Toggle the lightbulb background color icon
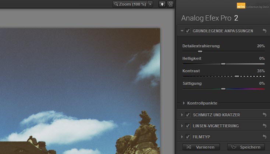 [x=162, y=4]
